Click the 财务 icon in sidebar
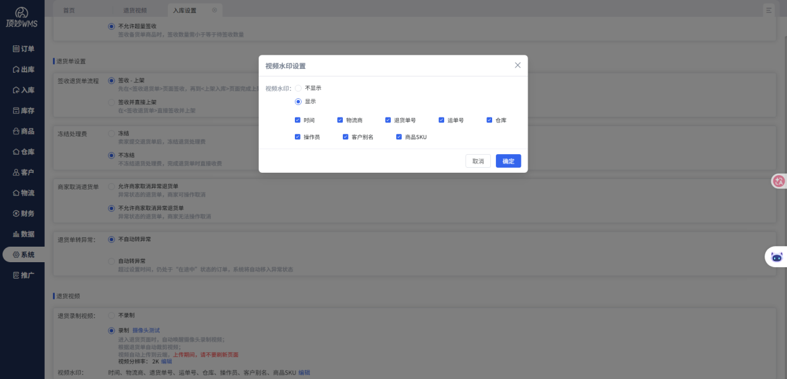 pos(16,213)
